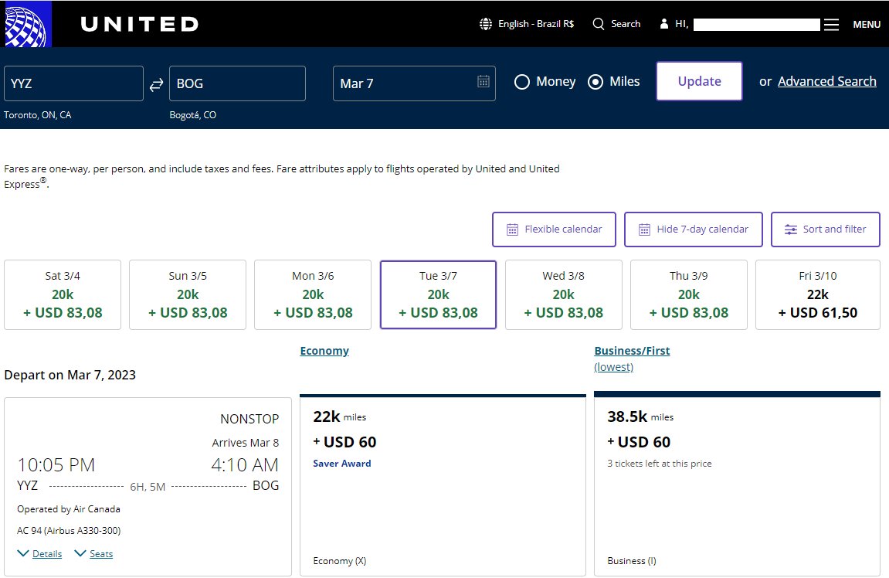
Task: Open the Seats link for AC 94
Action: click(101, 553)
